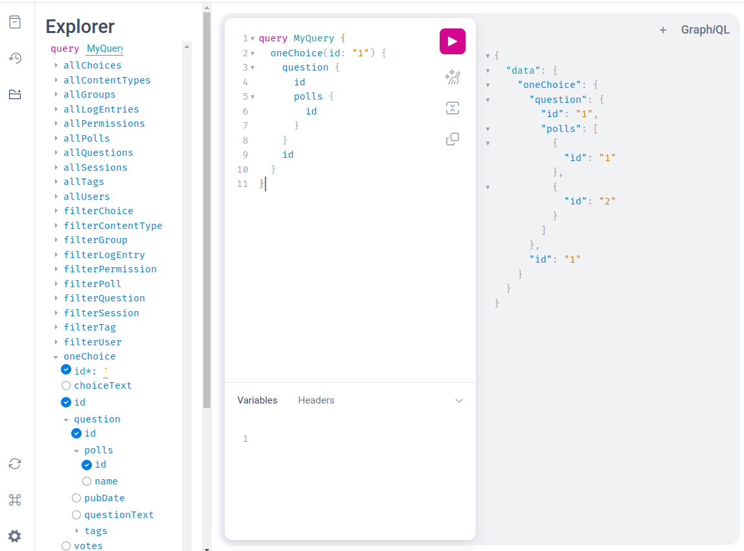The image size is (744, 551).
Task: Click the Explorer panel vertical scrollbar
Action: tap(207, 210)
